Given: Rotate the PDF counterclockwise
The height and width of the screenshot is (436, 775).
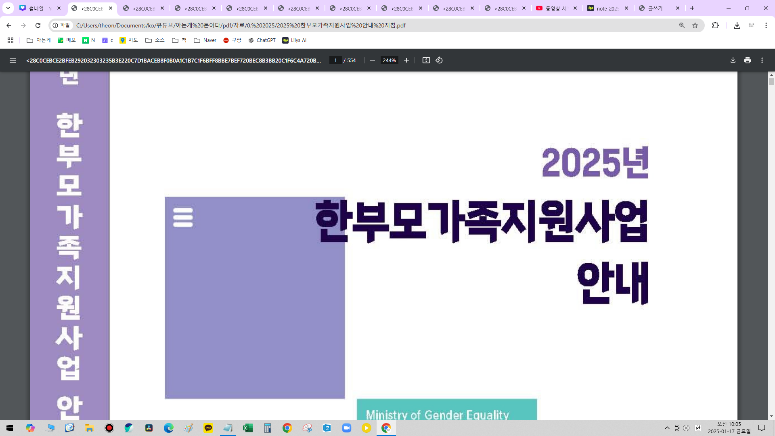Looking at the screenshot, I should pos(439,60).
